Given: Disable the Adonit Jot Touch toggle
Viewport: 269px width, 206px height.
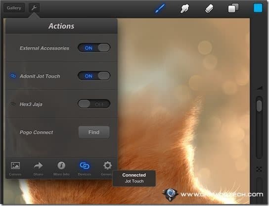Looking at the screenshot, I should (94, 76).
